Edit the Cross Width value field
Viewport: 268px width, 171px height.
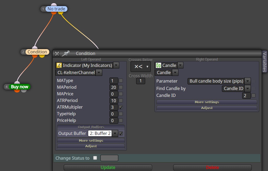(140, 81)
